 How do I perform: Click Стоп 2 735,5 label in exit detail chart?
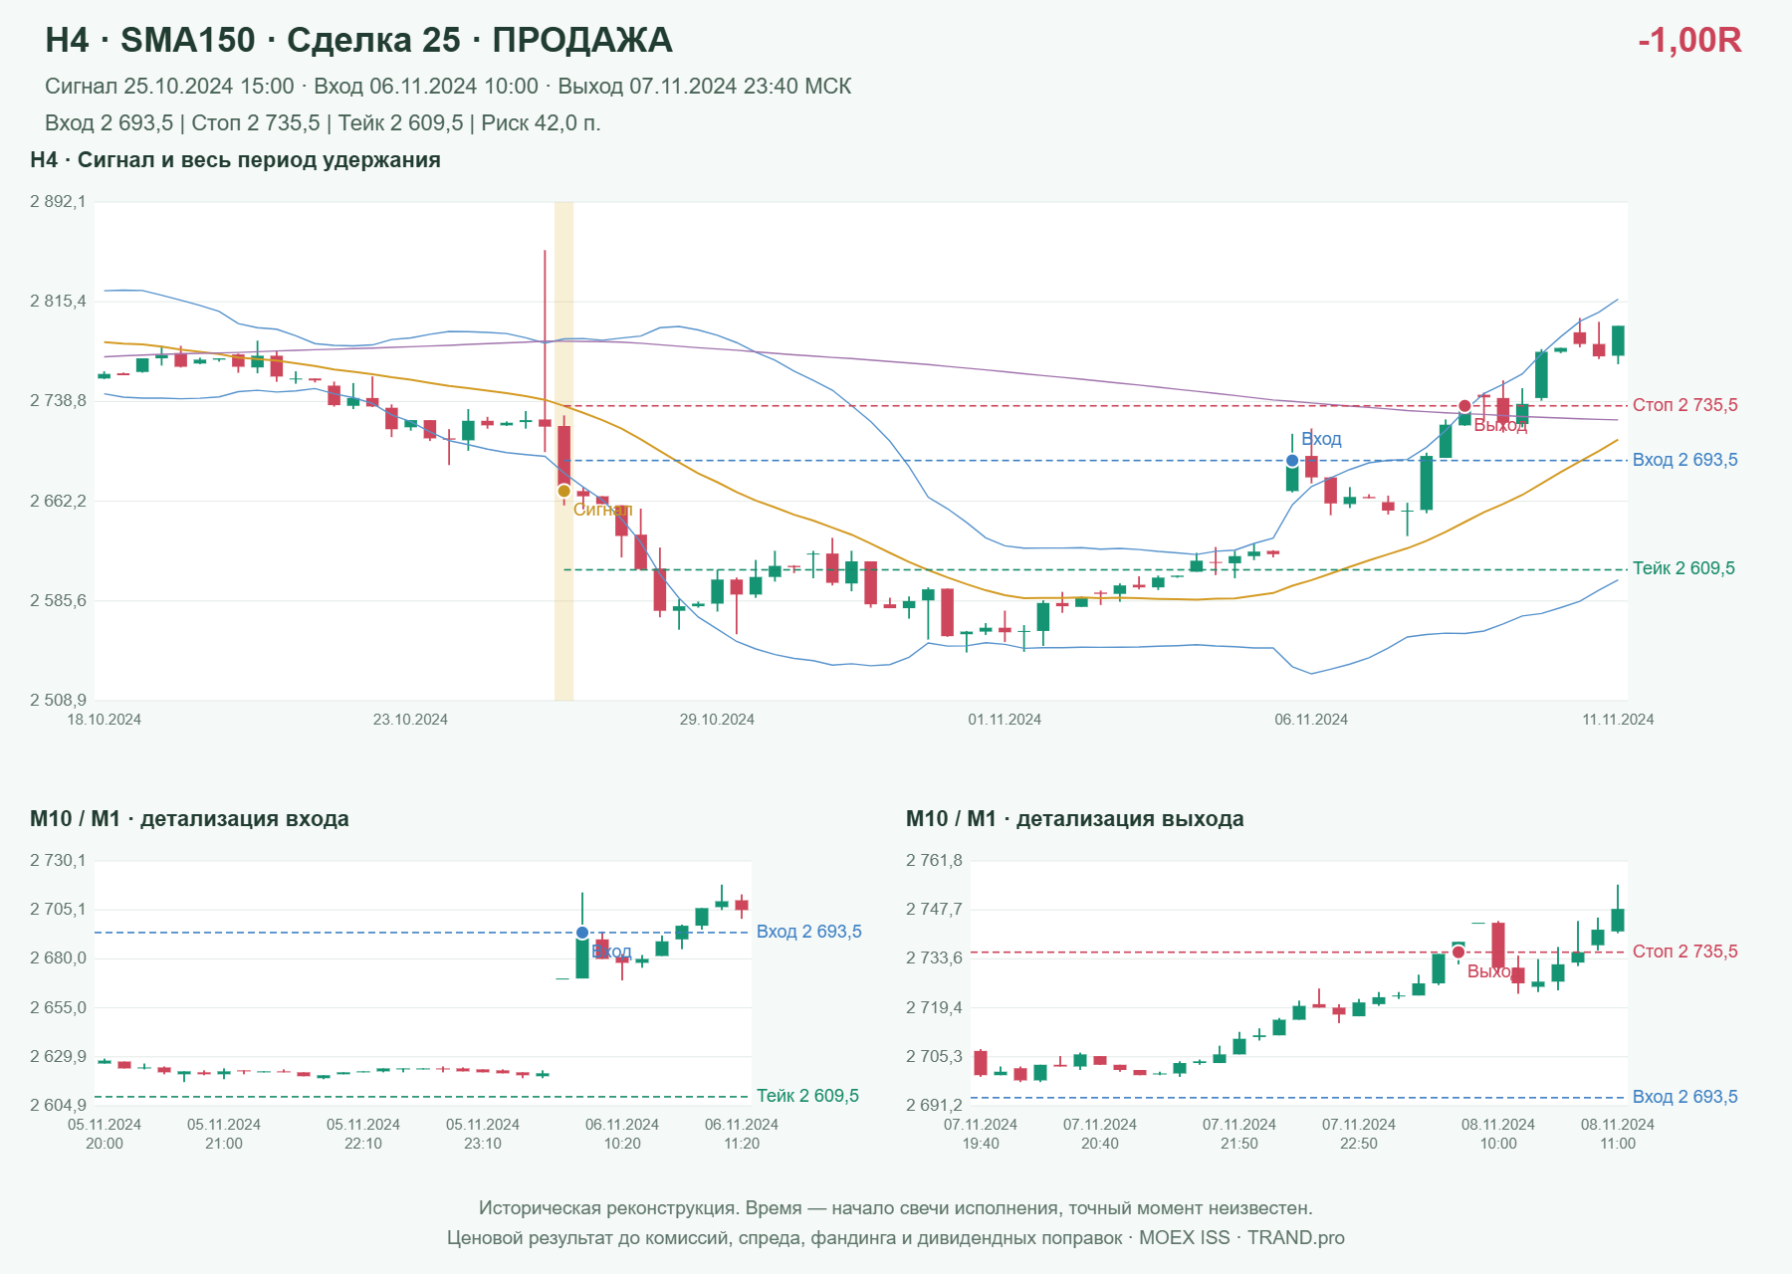(1684, 952)
